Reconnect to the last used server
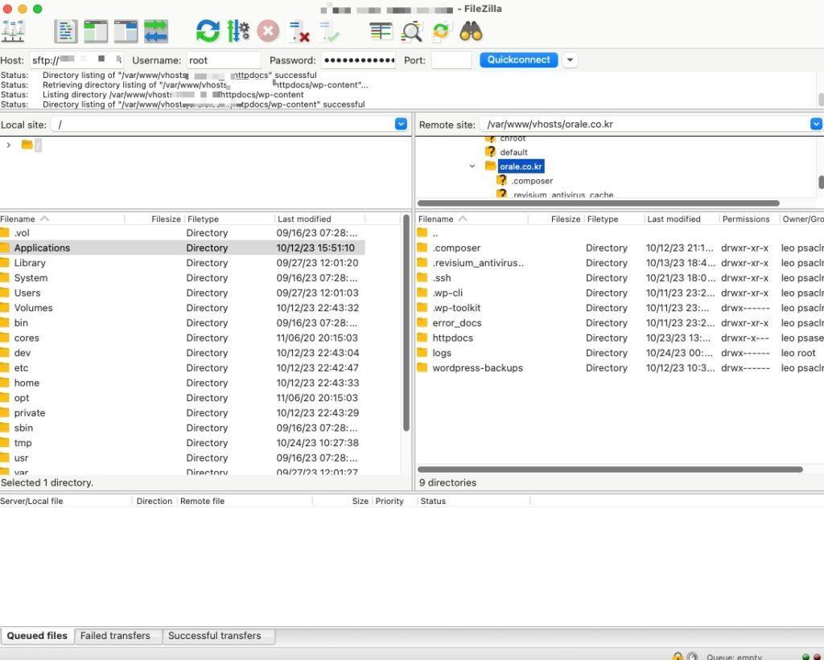This screenshot has width=824, height=660. (329, 31)
